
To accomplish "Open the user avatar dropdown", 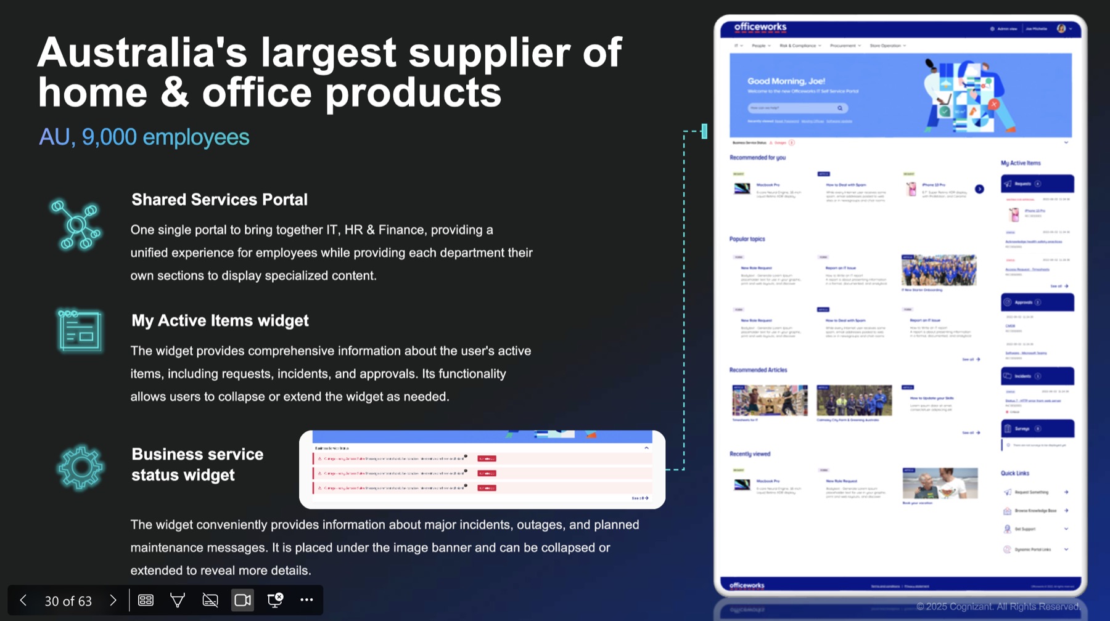I will [x=1065, y=28].
